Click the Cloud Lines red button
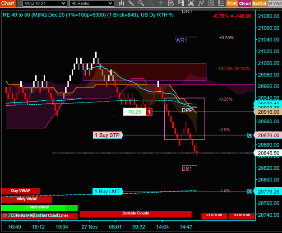Image resolution: width=282 pixels, height=233 pixels. coord(39,216)
